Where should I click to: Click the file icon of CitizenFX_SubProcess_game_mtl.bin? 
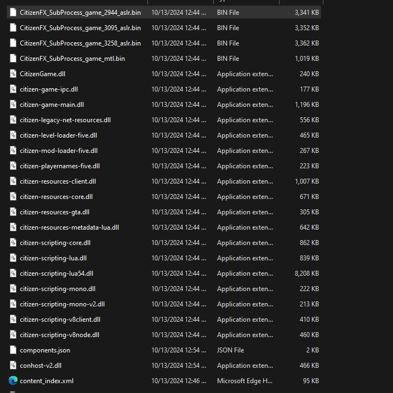click(x=13, y=58)
